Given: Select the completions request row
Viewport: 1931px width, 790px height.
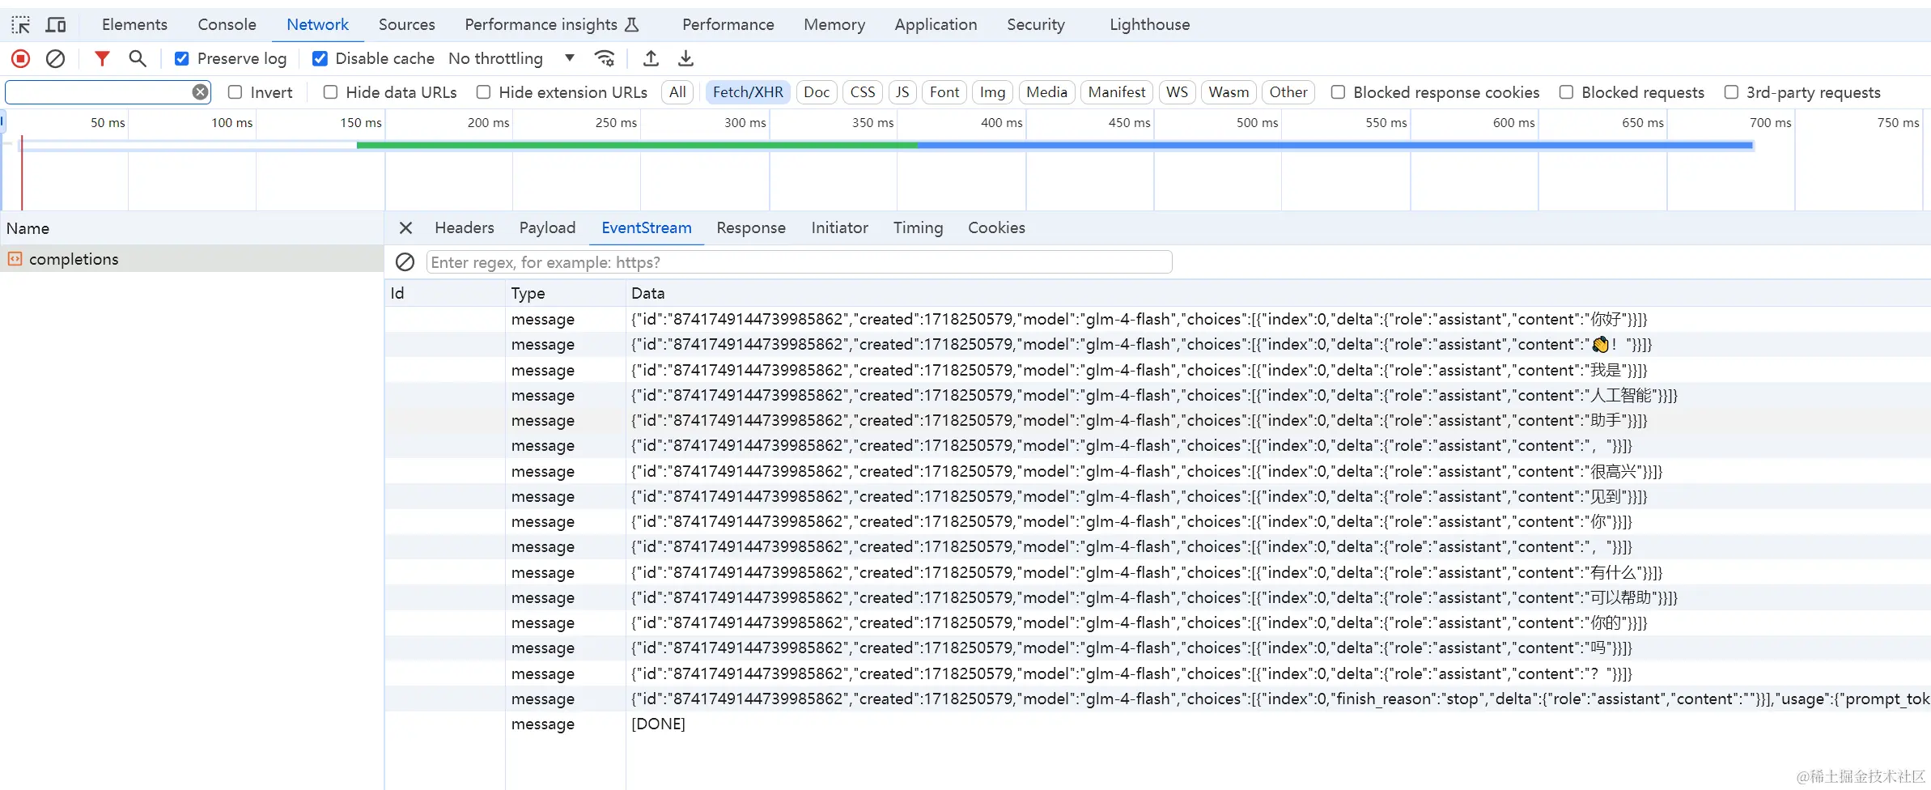Looking at the screenshot, I should tap(192, 259).
